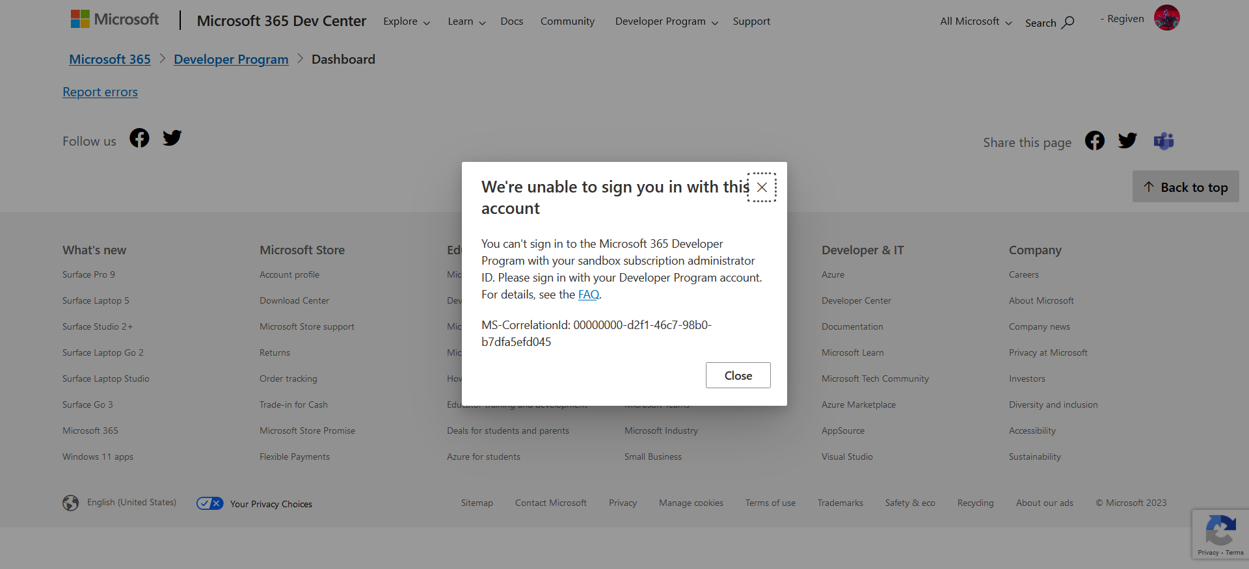The width and height of the screenshot is (1249, 569).
Task: Click the Close button in the dialog
Action: pyautogui.click(x=738, y=375)
